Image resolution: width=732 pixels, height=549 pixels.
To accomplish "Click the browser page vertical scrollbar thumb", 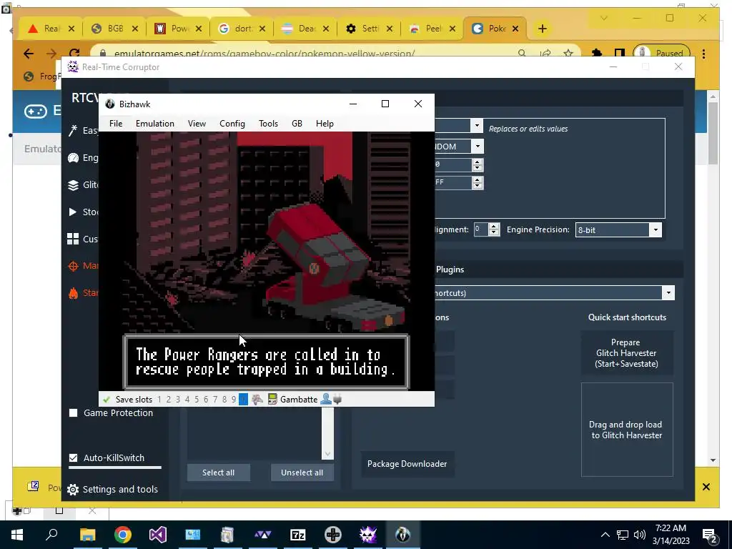I will tap(713, 133).
